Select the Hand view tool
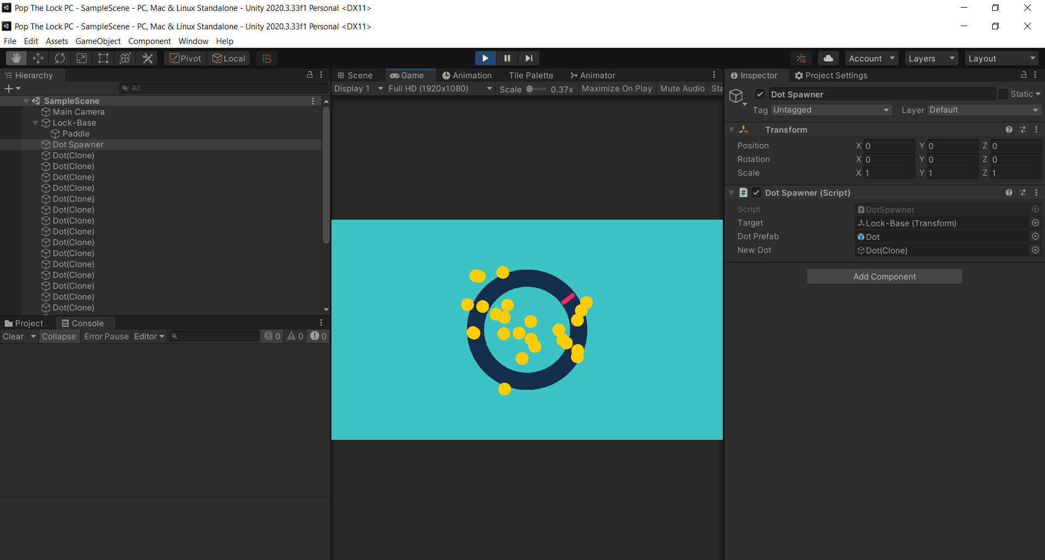1045x560 pixels. click(16, 58)
